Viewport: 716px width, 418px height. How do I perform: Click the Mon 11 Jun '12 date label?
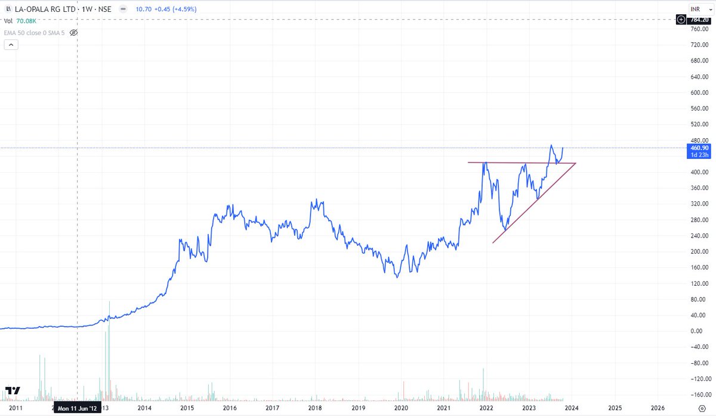(77, 408)
